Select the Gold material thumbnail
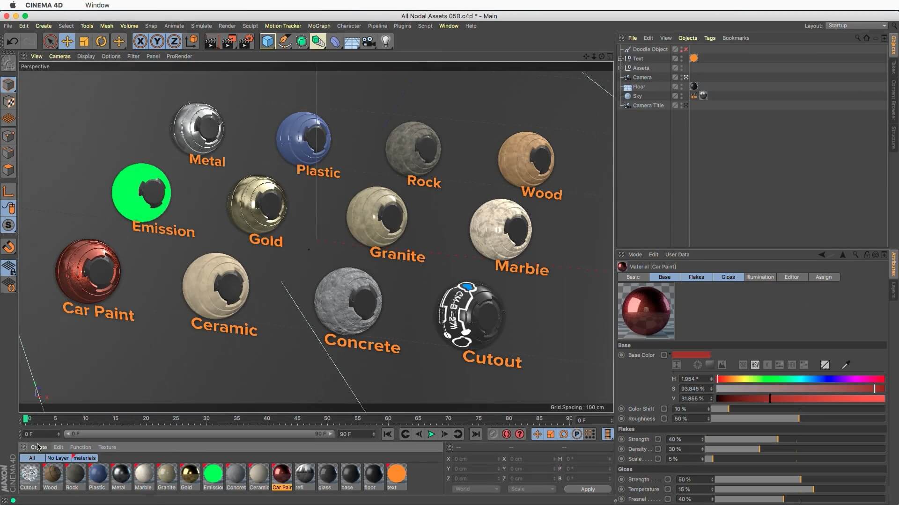This screenshot has width=899, height=505. tap(190, 474)
